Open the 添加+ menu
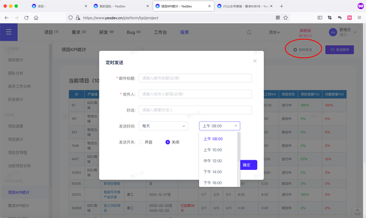 click(x=274, y=32)
